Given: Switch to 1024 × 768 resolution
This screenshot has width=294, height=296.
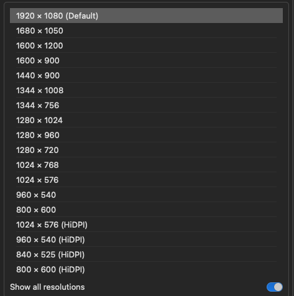Looking at the screenshot, I should [x=146, y=165].
